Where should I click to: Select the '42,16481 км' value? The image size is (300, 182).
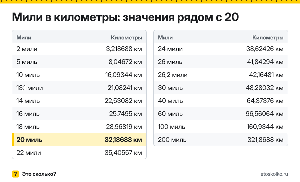click(266, 75)
